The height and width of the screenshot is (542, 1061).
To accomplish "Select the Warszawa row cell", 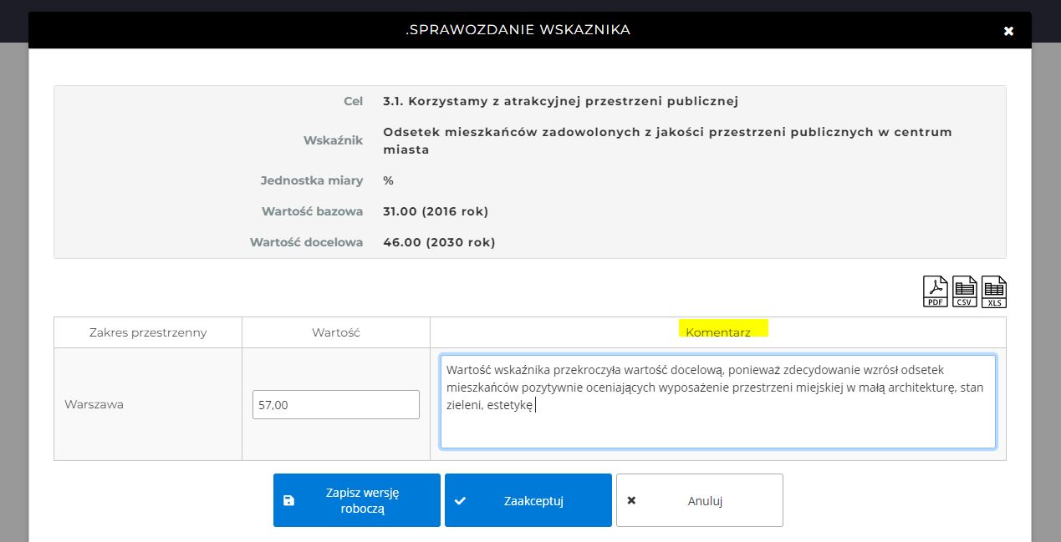I will pyautogui.click(x=94, y=404).
